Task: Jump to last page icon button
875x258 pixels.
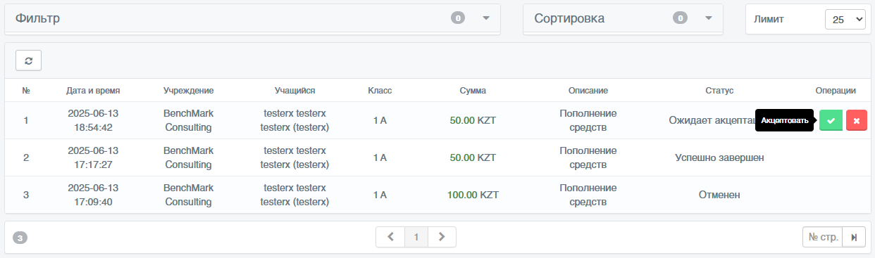Action: pos(853,237)
